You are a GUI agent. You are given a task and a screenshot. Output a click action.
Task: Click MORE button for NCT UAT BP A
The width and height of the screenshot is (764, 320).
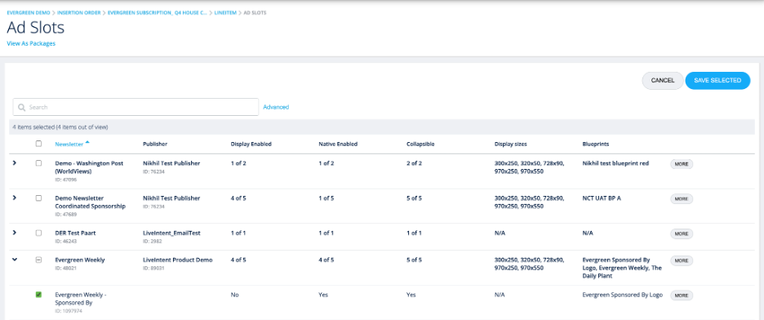coord(682,198)
